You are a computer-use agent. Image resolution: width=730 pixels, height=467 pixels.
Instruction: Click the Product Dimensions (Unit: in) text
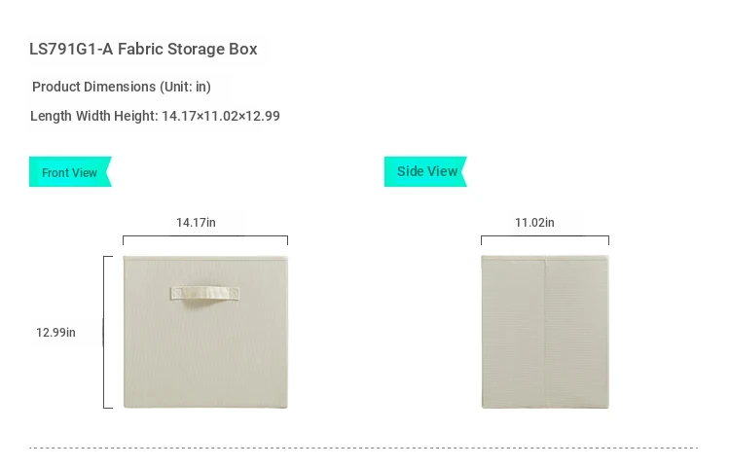click(x=122, y=87)
